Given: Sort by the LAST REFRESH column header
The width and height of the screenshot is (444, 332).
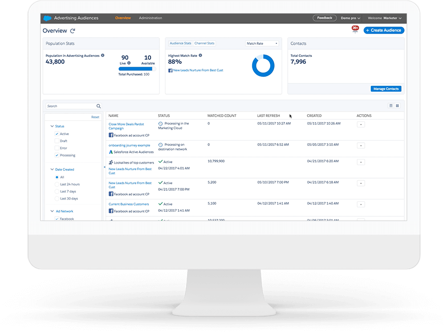Looking at the screenshot, I should point(269,116).
